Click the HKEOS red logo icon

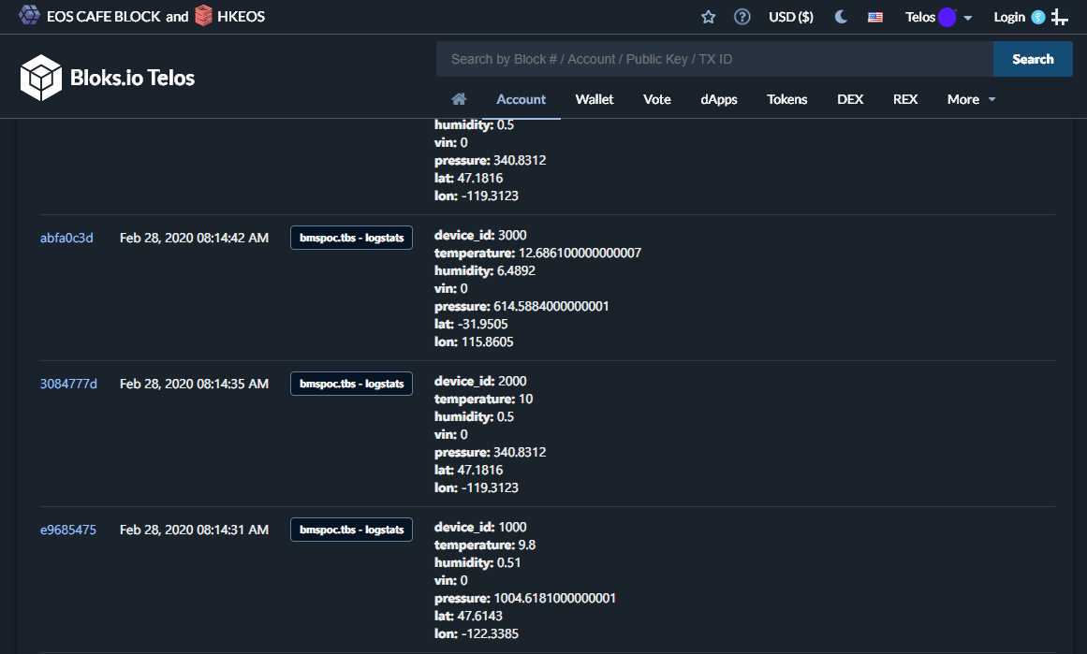(204, 15)
